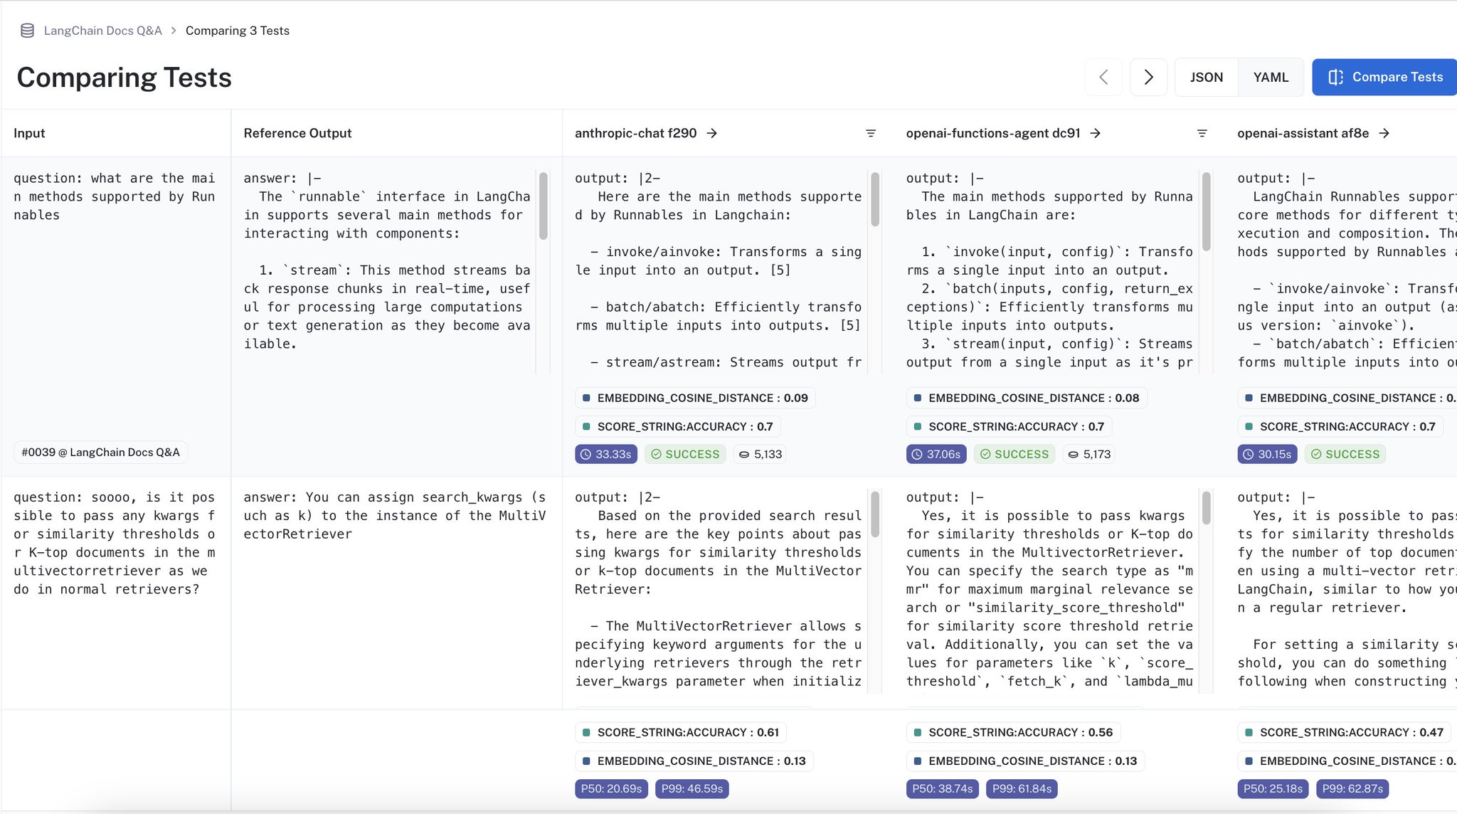Click reference answer about search_kwargs
Image resolution: width=1457 pixels, height=814 pixels.
click(395, 515)
